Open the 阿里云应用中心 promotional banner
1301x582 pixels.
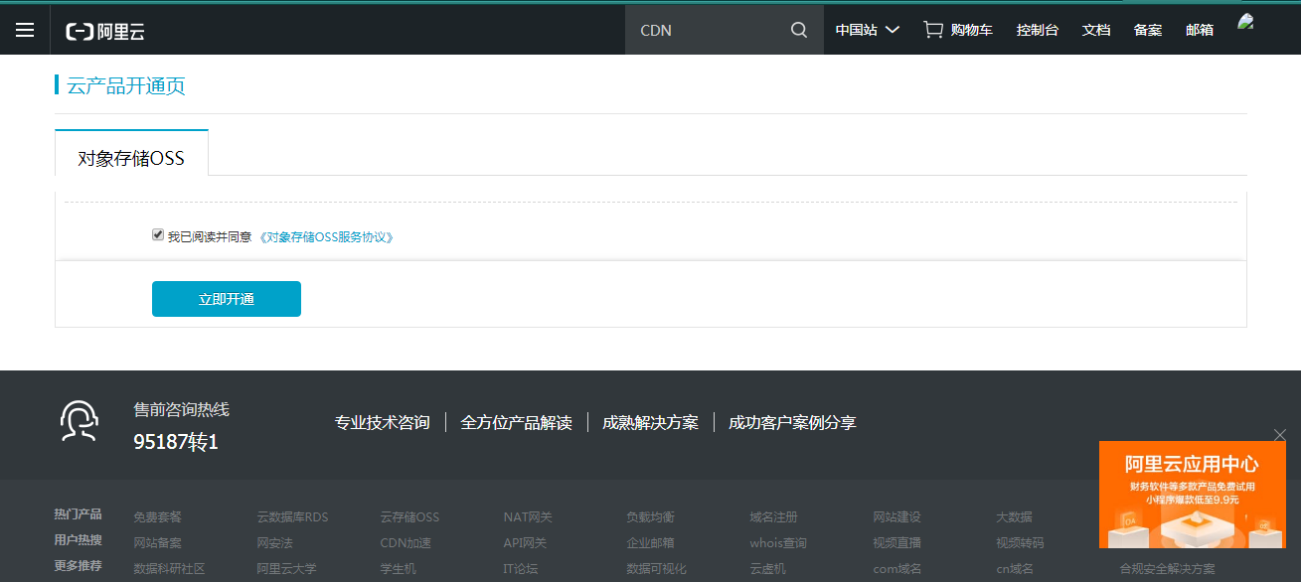(x=1192, y=495)
